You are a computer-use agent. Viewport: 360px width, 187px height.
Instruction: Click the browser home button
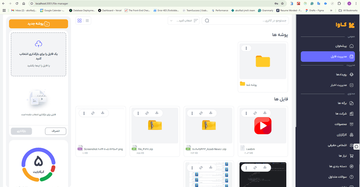point(23,4)
